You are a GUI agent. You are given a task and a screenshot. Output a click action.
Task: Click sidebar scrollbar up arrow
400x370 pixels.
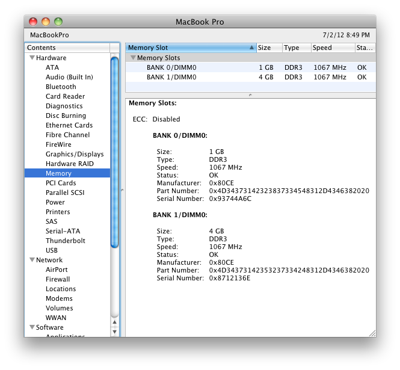115,322
